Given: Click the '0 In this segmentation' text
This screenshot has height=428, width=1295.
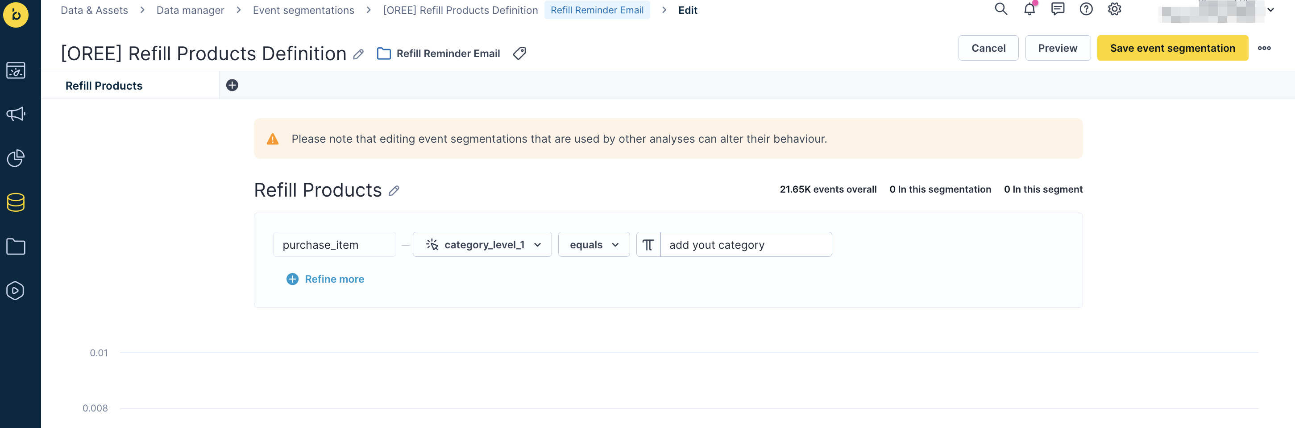Looking at the screenshot, I should tap(940, 189).
